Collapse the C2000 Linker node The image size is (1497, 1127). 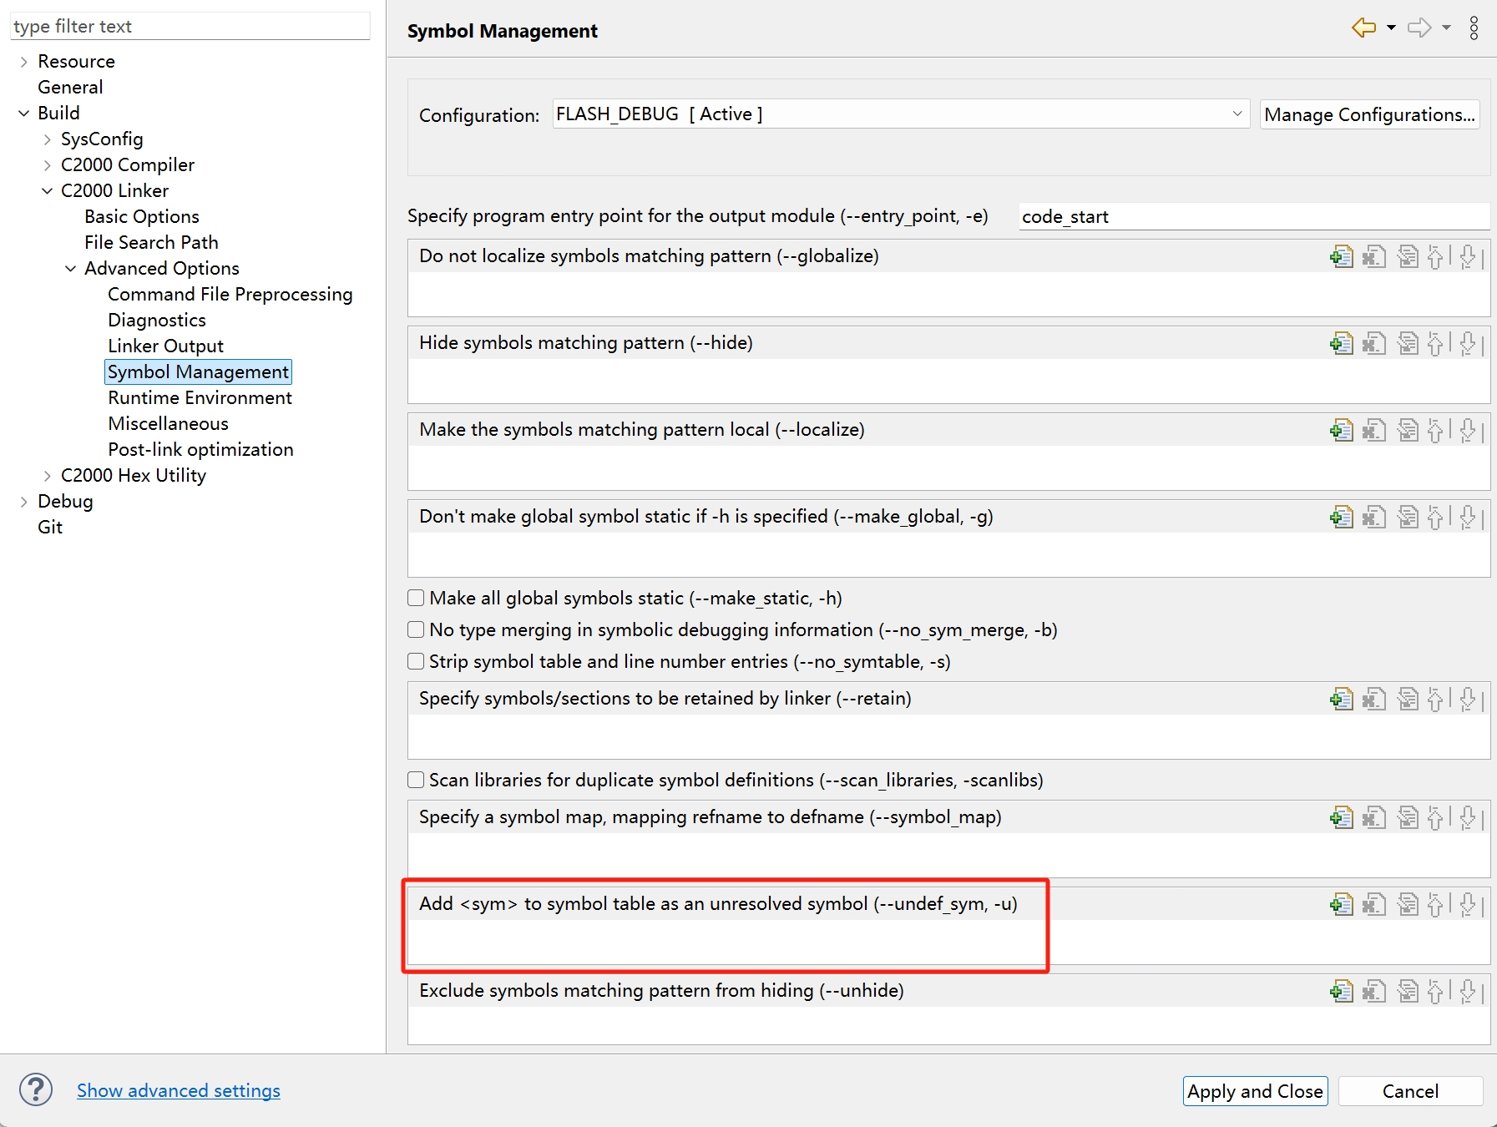coord(48,191)
